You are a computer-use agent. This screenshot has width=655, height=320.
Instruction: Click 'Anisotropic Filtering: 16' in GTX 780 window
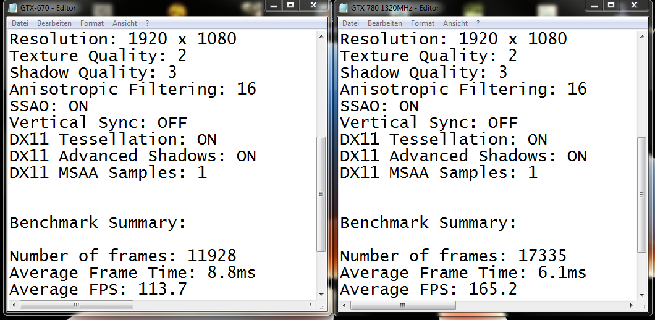(463, 90)
